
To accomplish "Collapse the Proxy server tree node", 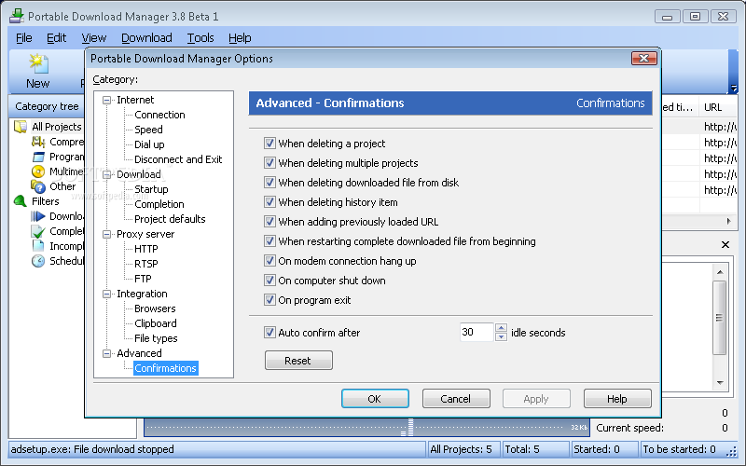I will click(x=107, y=234).
